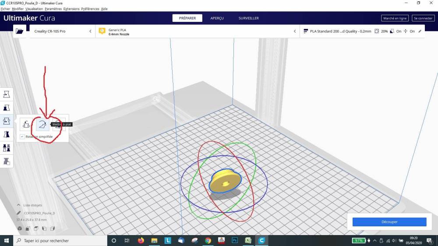
Task: Click the Reset rotation icon
Action: 26,124
